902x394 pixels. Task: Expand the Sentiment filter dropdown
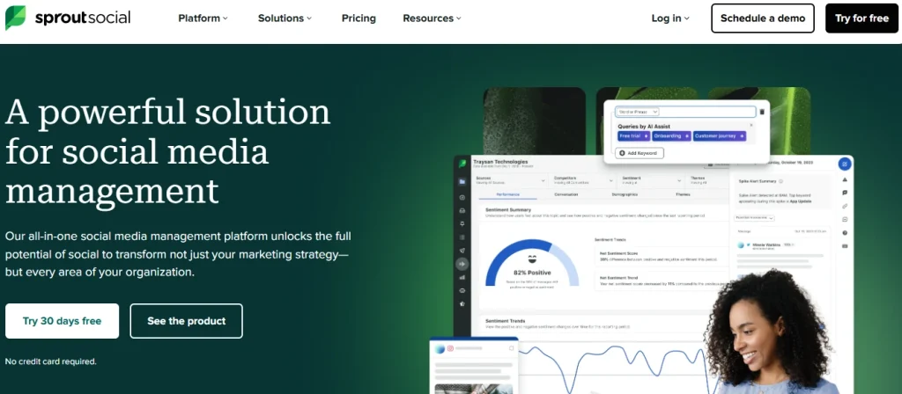(650, 180)
